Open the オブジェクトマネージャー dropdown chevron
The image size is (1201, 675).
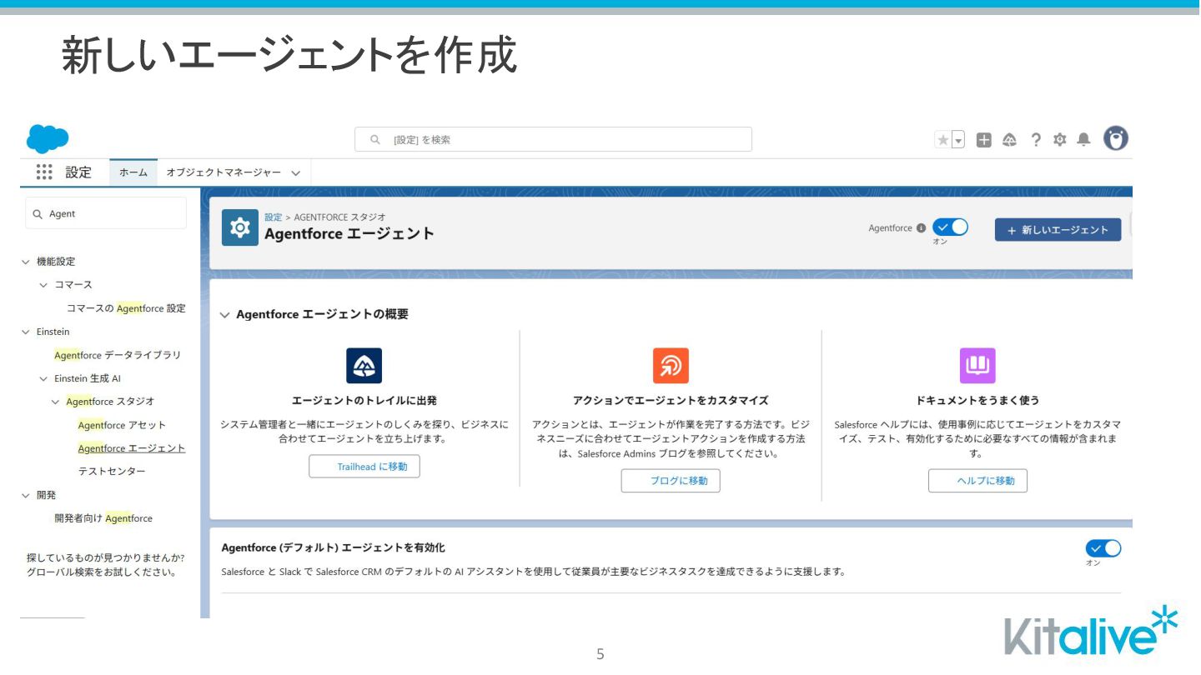(x=296, y=173)
